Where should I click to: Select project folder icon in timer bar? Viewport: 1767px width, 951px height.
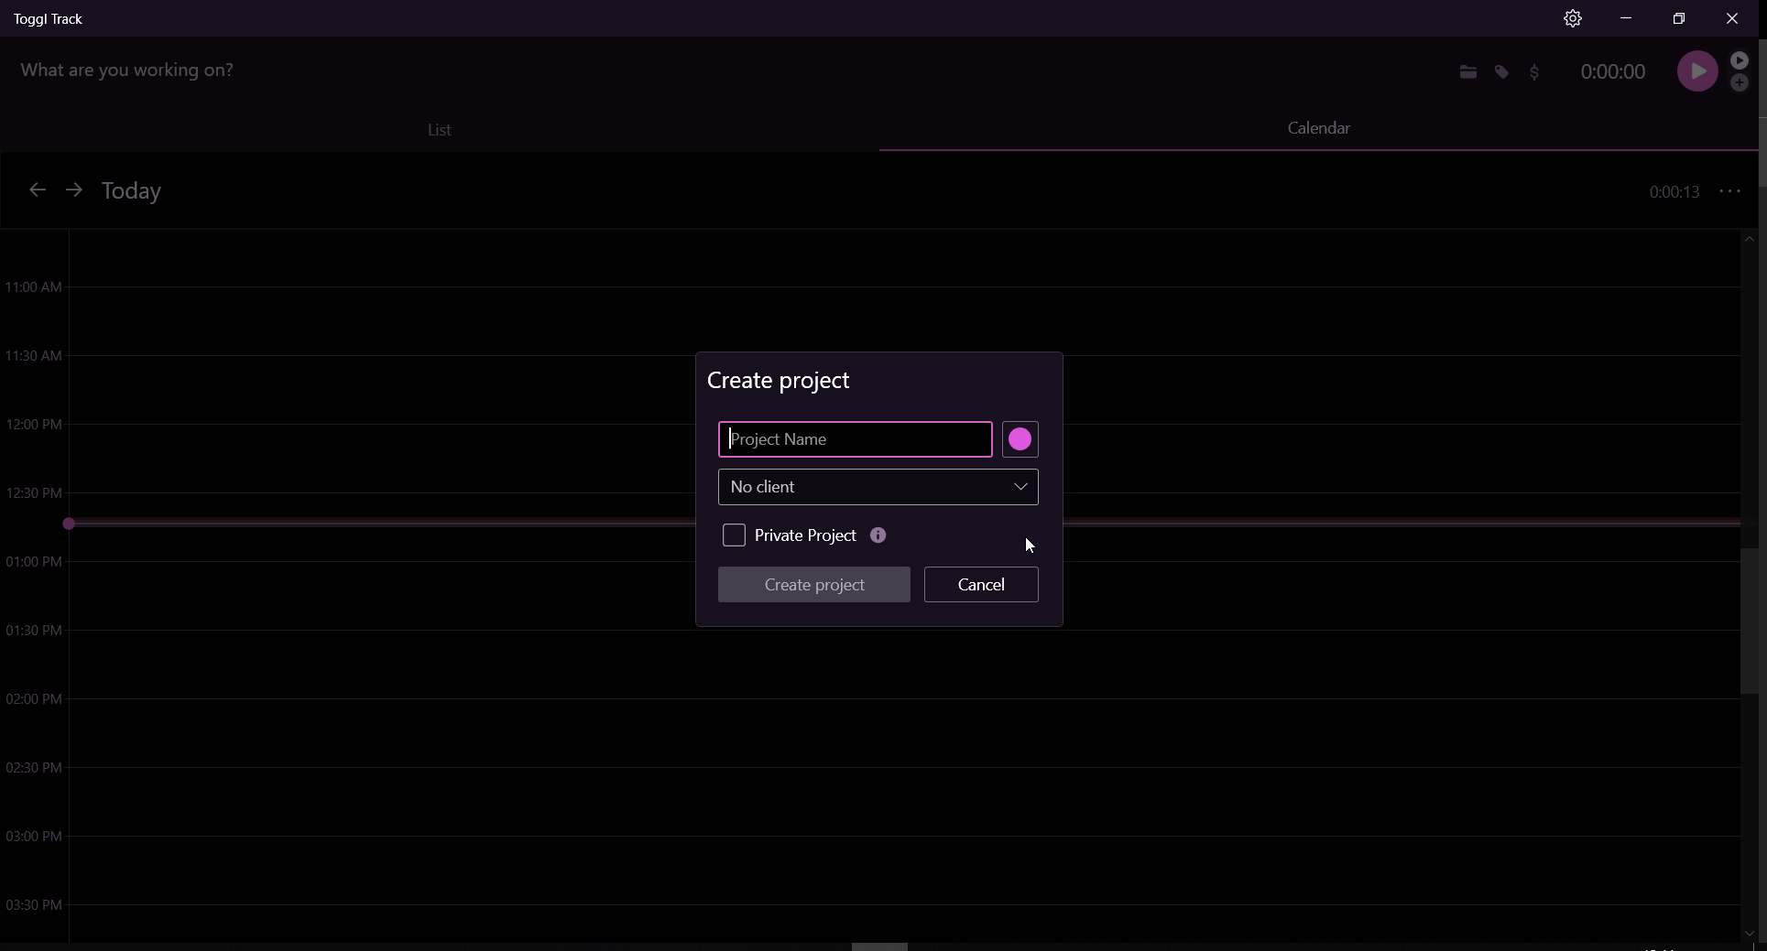(1467, 71)
